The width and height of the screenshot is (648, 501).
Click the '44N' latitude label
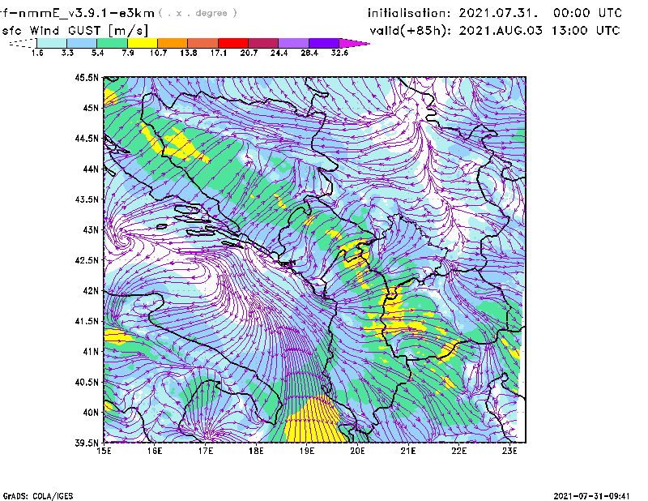(91, 169)
